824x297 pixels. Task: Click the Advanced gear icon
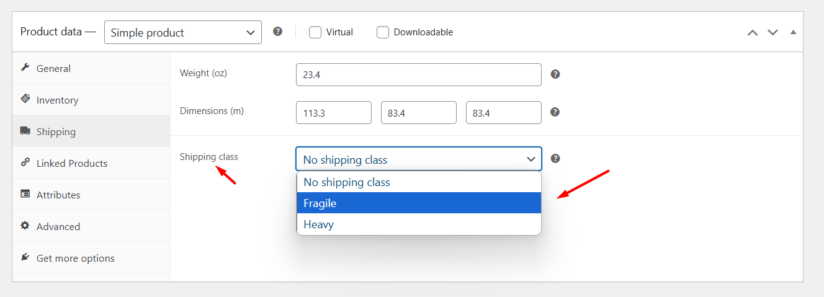coord(25,226)
